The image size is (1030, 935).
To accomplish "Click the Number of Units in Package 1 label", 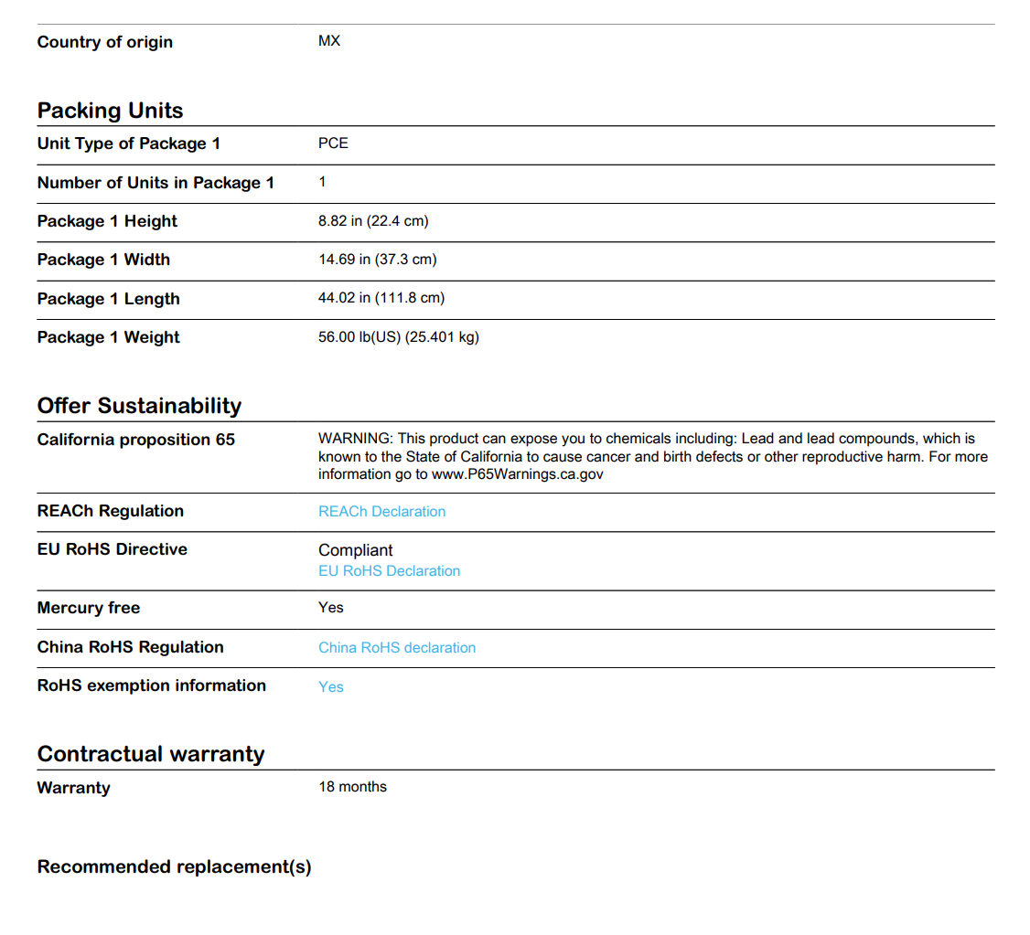I will (x=156, y=183).
